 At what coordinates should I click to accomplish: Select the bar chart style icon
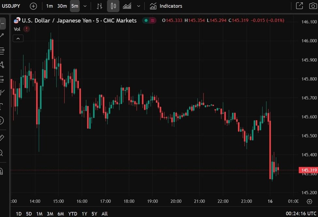click(100, 6)
